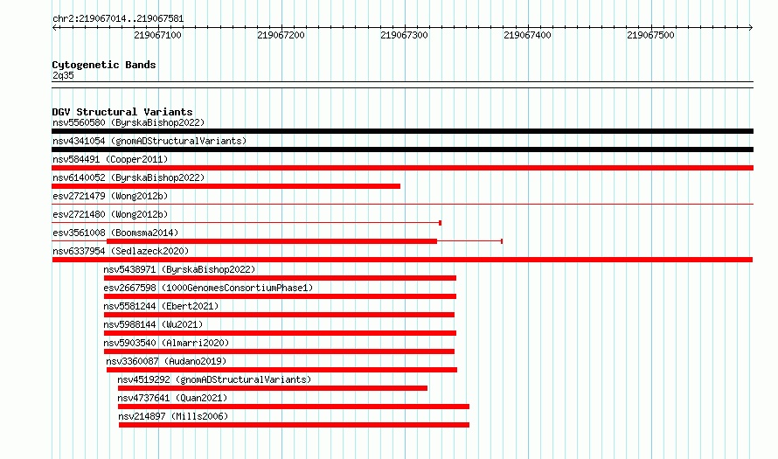Screen dimensions: 778x459
Task: Click the red bar for nsv3360087
Action: 281,370
